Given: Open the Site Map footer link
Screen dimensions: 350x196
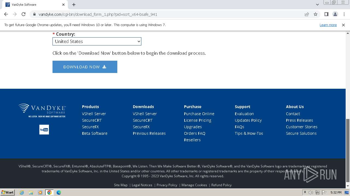Looking at the screenshot, I should [x=121, y=185].
